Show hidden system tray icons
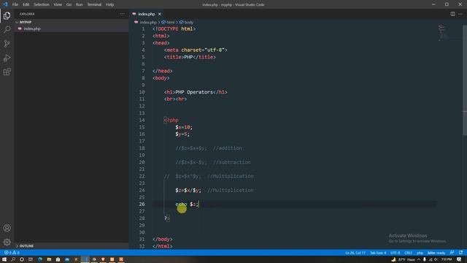This screenshot has width=467, height=263. [418, 259]
